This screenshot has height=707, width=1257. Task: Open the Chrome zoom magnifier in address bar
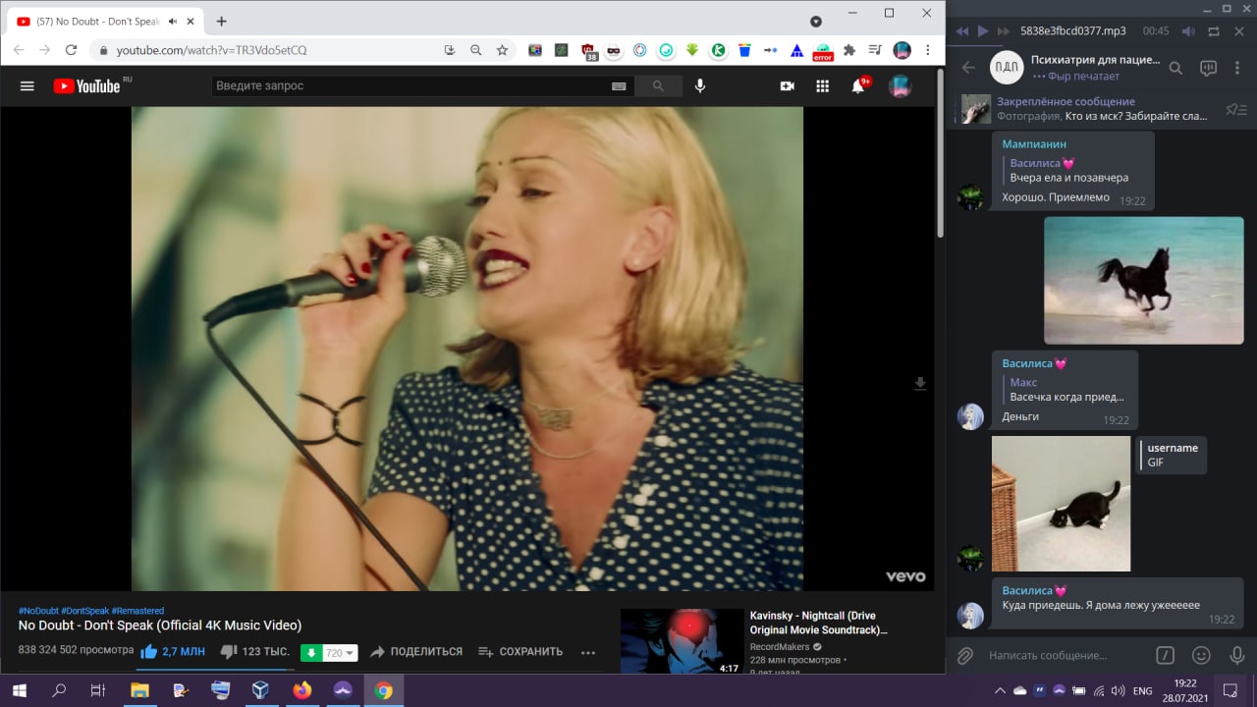pos(476,50)
